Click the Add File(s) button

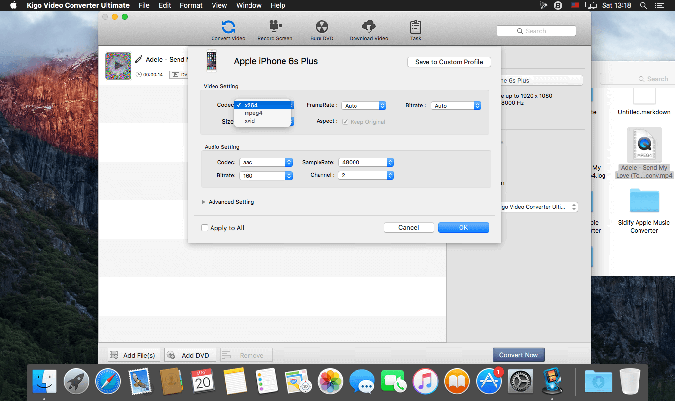click(x=134, y=355)
